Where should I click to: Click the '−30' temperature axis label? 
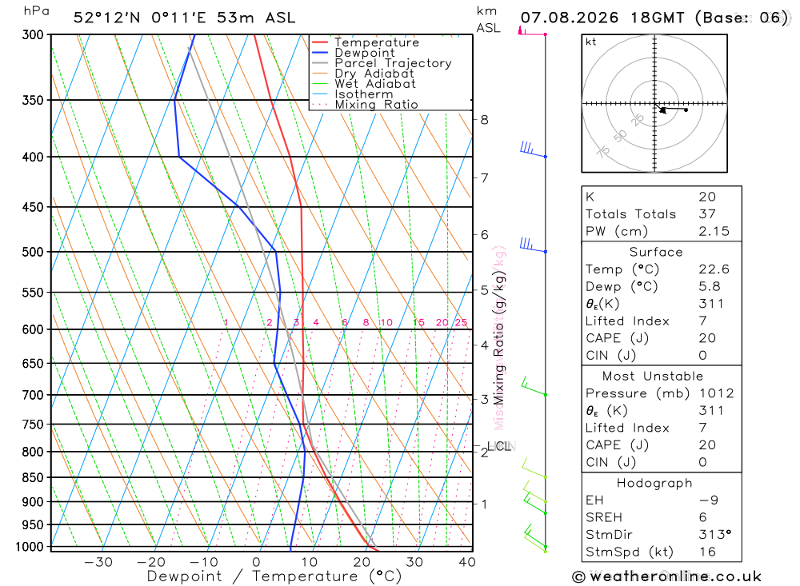98,562
